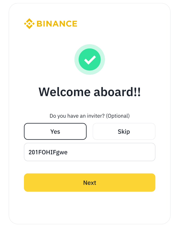Skip entering an inviter code

(124, 131)
